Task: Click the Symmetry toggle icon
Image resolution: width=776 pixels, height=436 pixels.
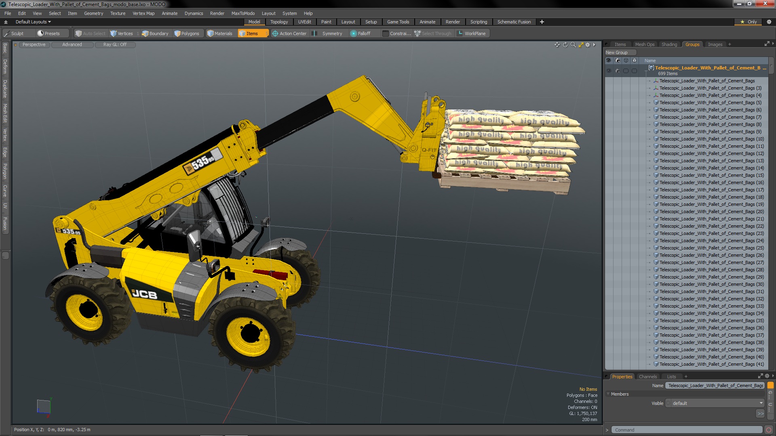Action: 315,34
